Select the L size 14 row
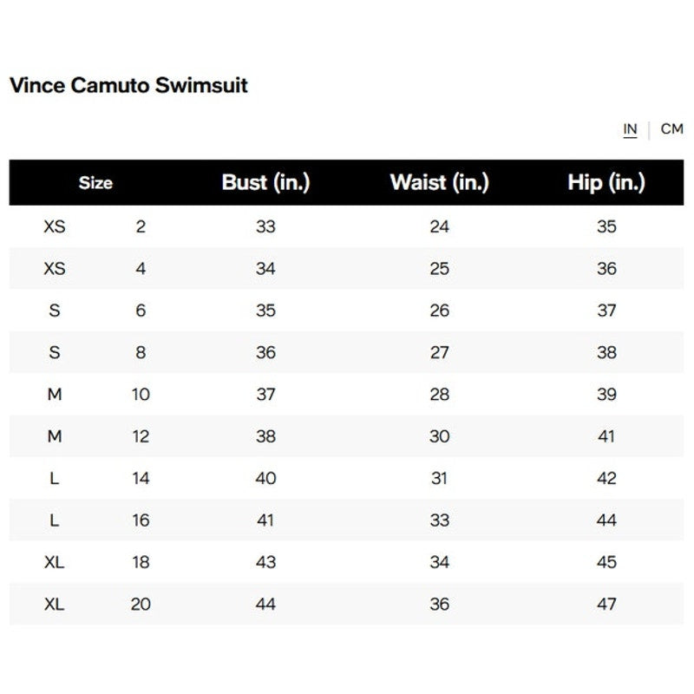 [x=54, y=478]
